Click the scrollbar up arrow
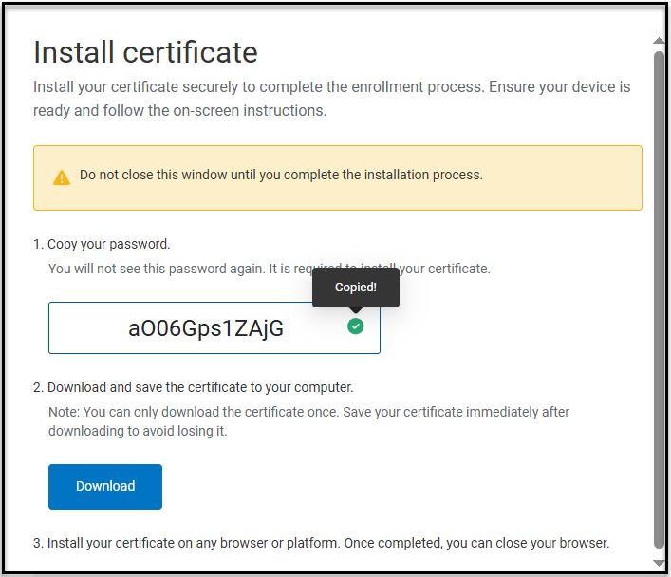 (x=659, y=42)
